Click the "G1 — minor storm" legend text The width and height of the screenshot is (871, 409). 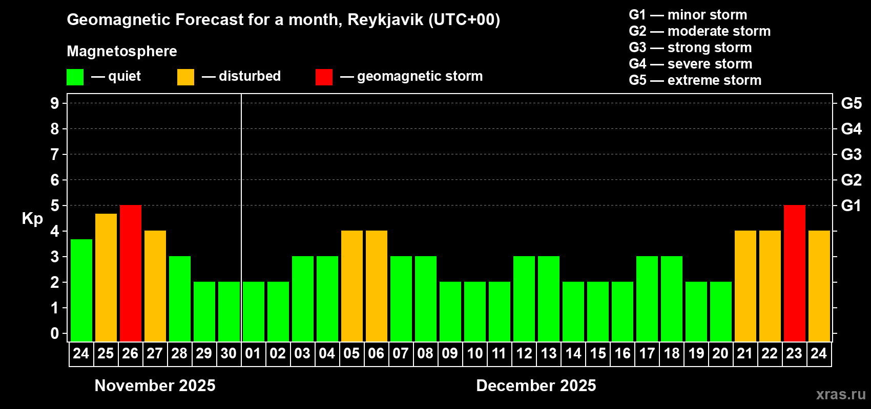coord(688,15)
